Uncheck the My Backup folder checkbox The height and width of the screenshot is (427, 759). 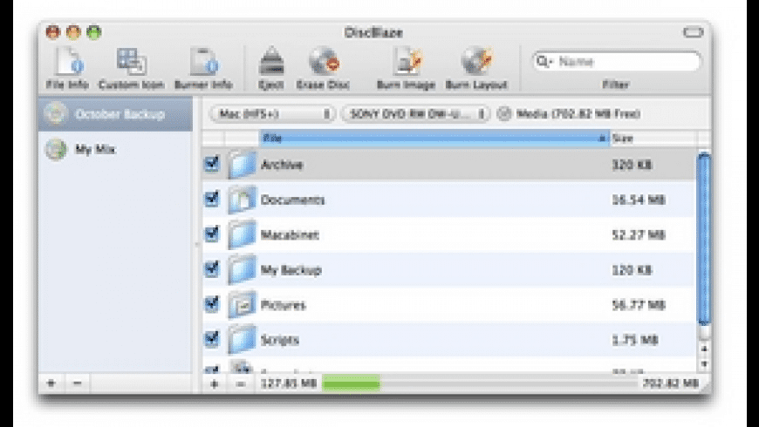coord(211,269)
